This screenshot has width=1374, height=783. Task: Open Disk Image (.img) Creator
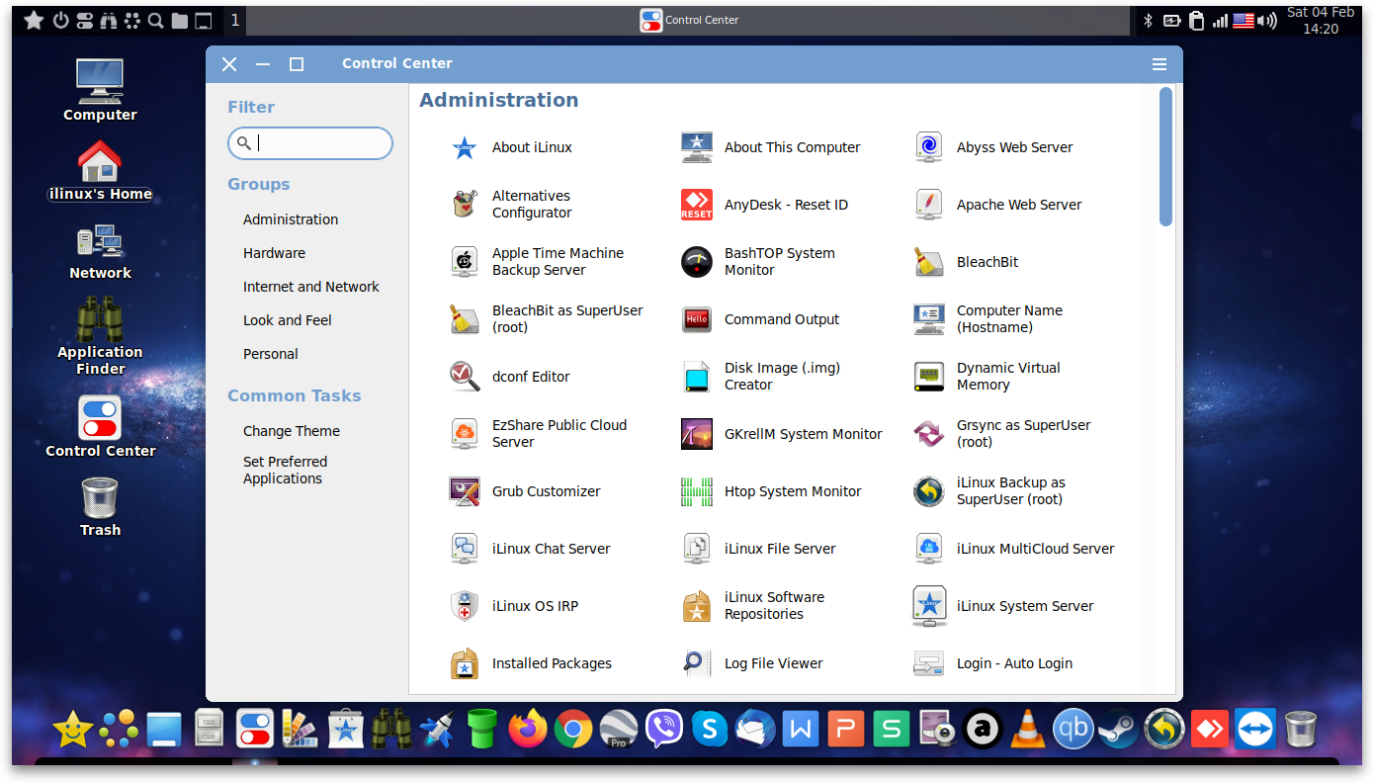761,377
